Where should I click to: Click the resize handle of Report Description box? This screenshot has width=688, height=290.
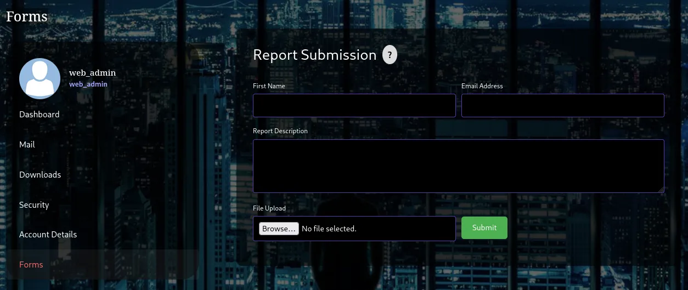click(x=661, y=190)
